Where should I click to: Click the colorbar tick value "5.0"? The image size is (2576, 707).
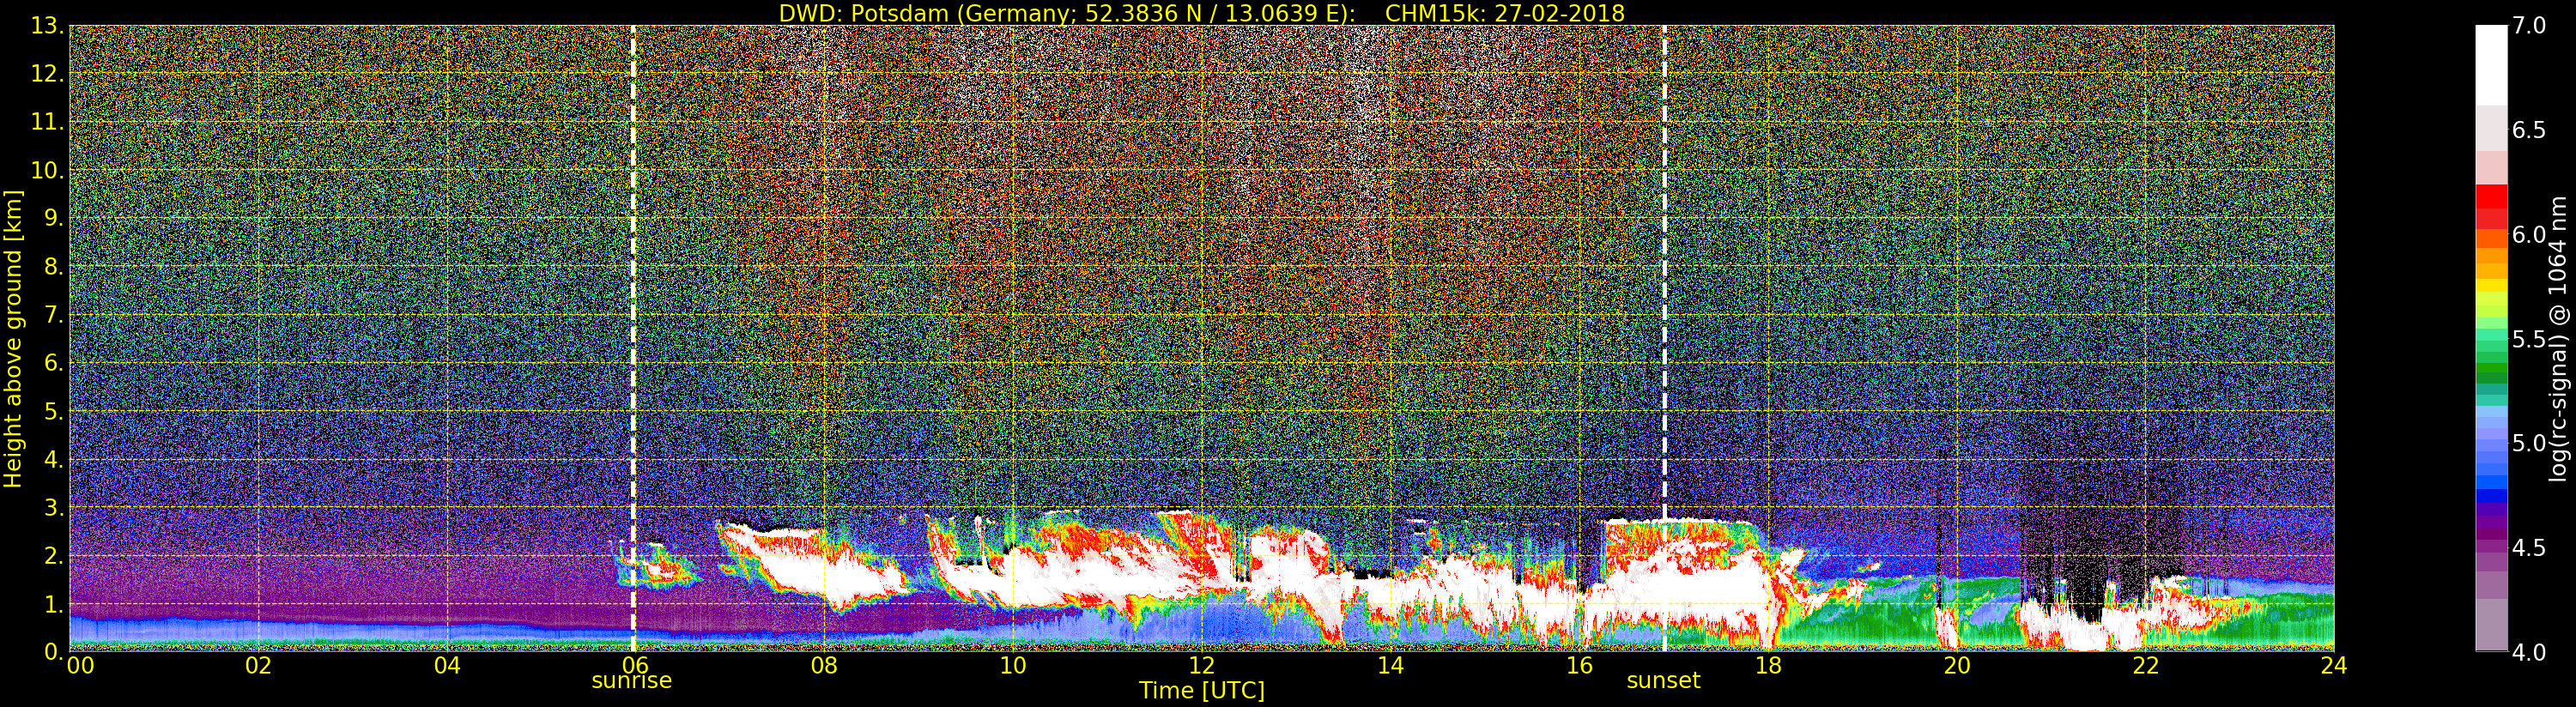(x=2530, y=443)
